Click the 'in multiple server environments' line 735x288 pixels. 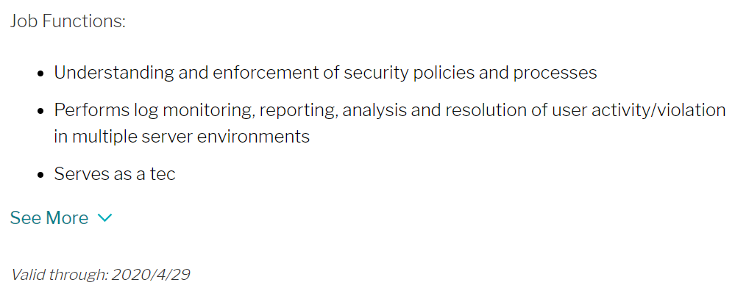tap(182, 137)
